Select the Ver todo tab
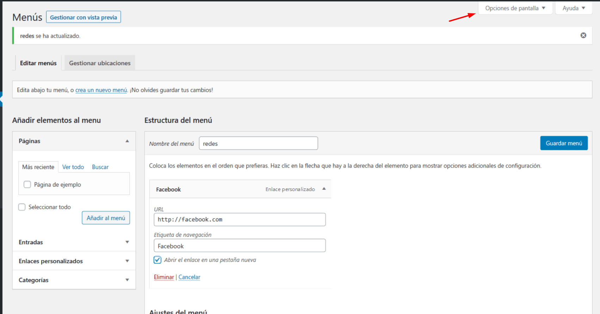The width and height of the screenshot is (600, 314). click(73, 167)
